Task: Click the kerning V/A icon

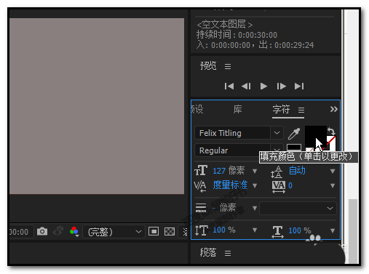Action: tap(200, 186)
